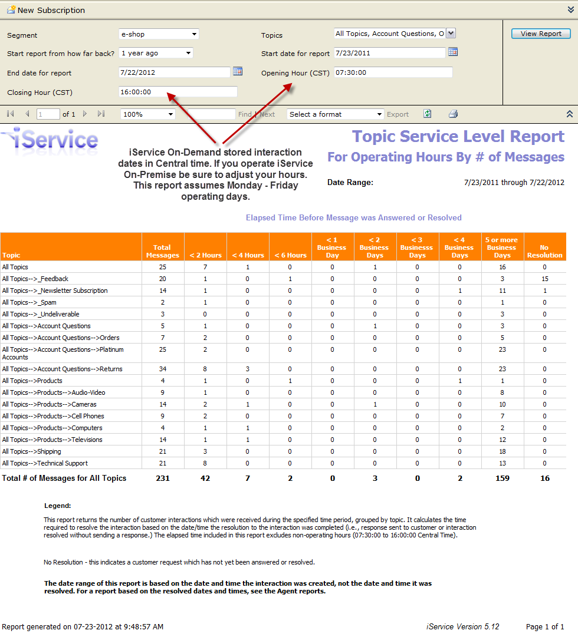578x637 pixels.
Task: Go to previous report page
Action: [27, 114]
